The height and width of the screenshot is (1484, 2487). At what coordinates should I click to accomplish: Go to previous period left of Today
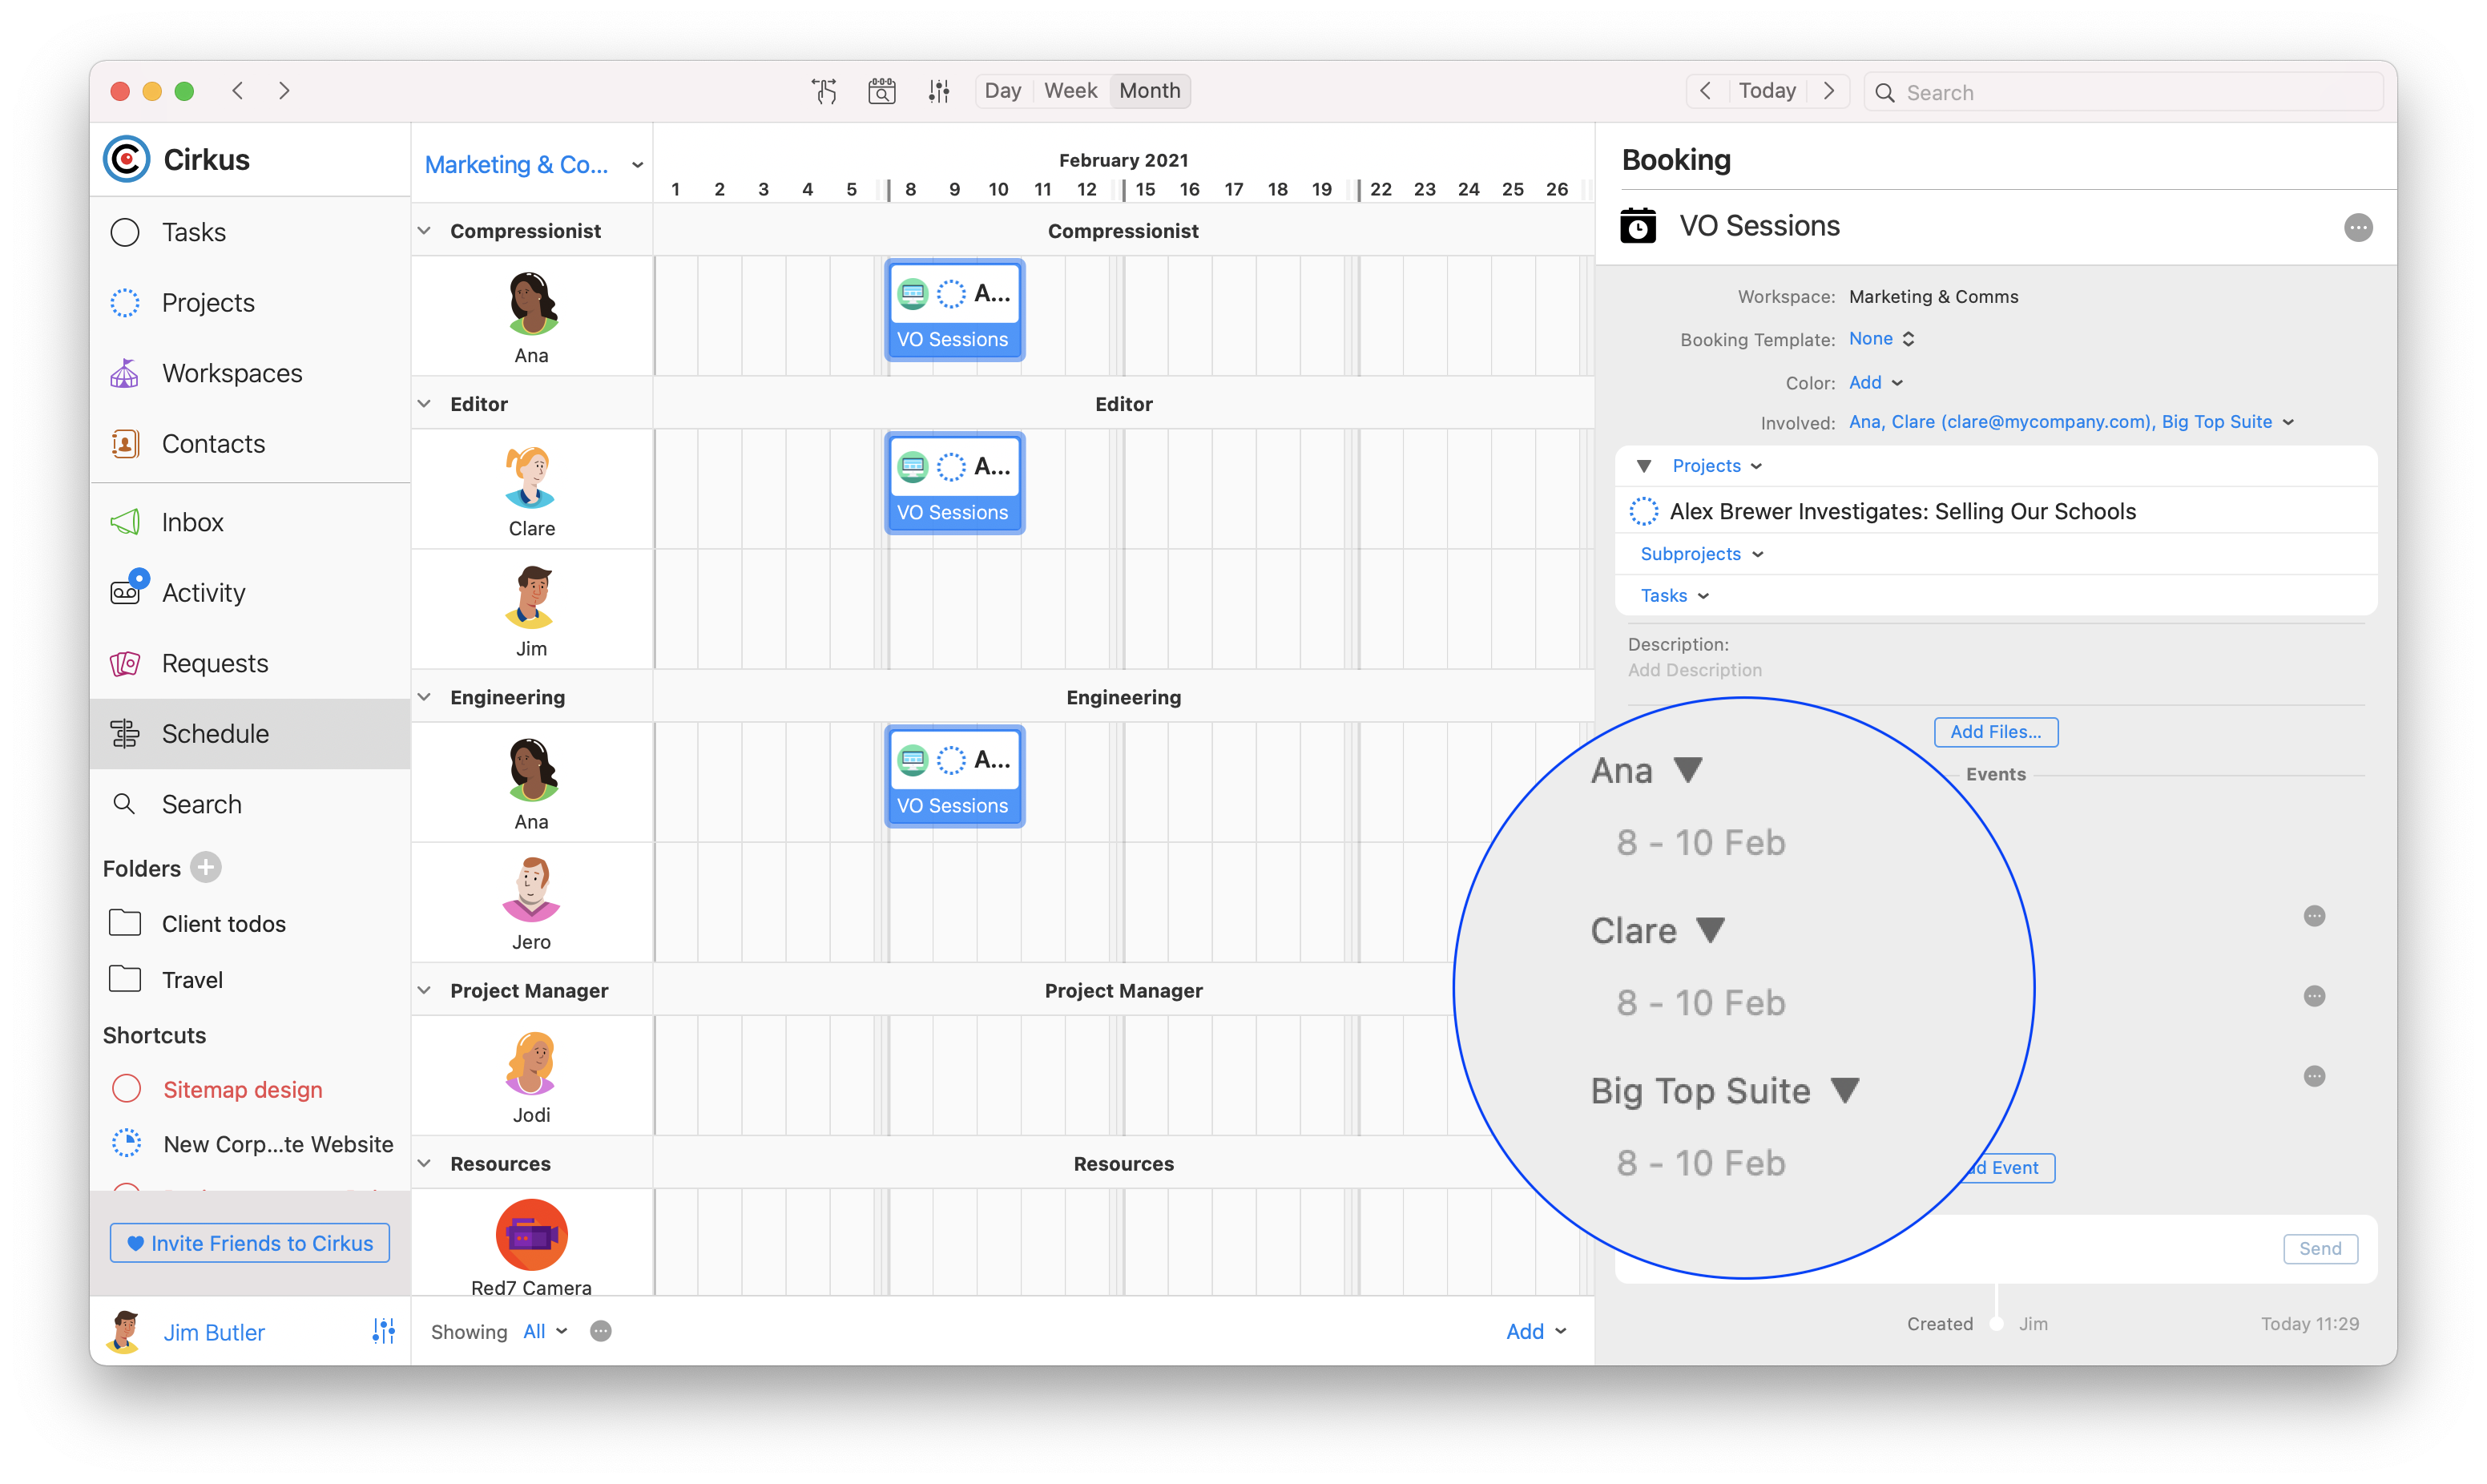(x=1707, y=91)
